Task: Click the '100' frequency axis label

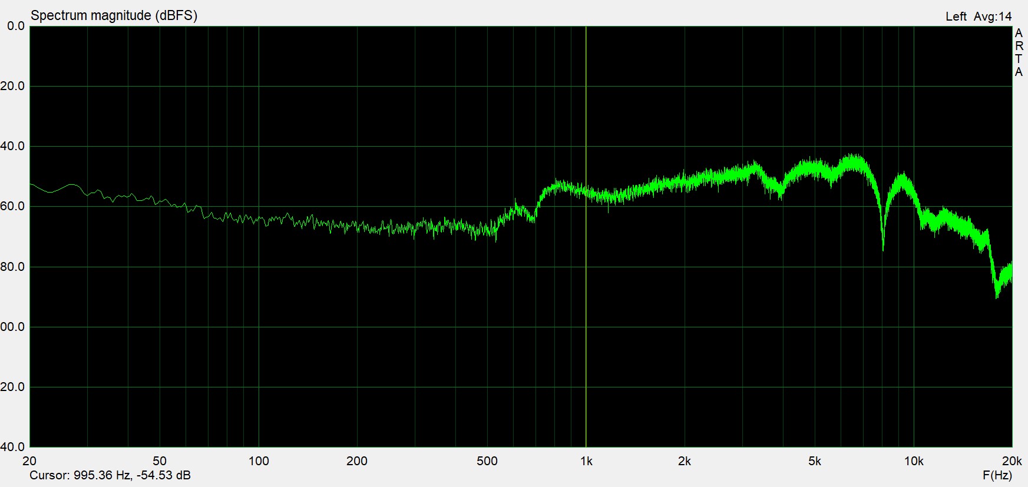Action: pyautogui.click(x=259, y=461)
